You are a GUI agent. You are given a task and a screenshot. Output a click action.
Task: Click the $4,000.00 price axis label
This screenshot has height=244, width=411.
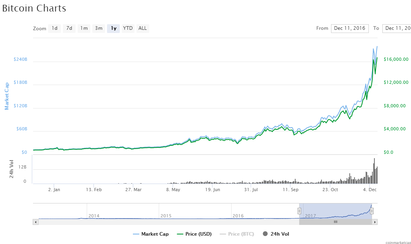(395, 129)
